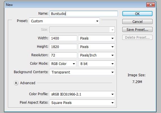Open the Resolution units Pixels/Inch dropdown
The height and width of the screenshot is (113, 161).
pyautogui.click(x=97, y=55)
